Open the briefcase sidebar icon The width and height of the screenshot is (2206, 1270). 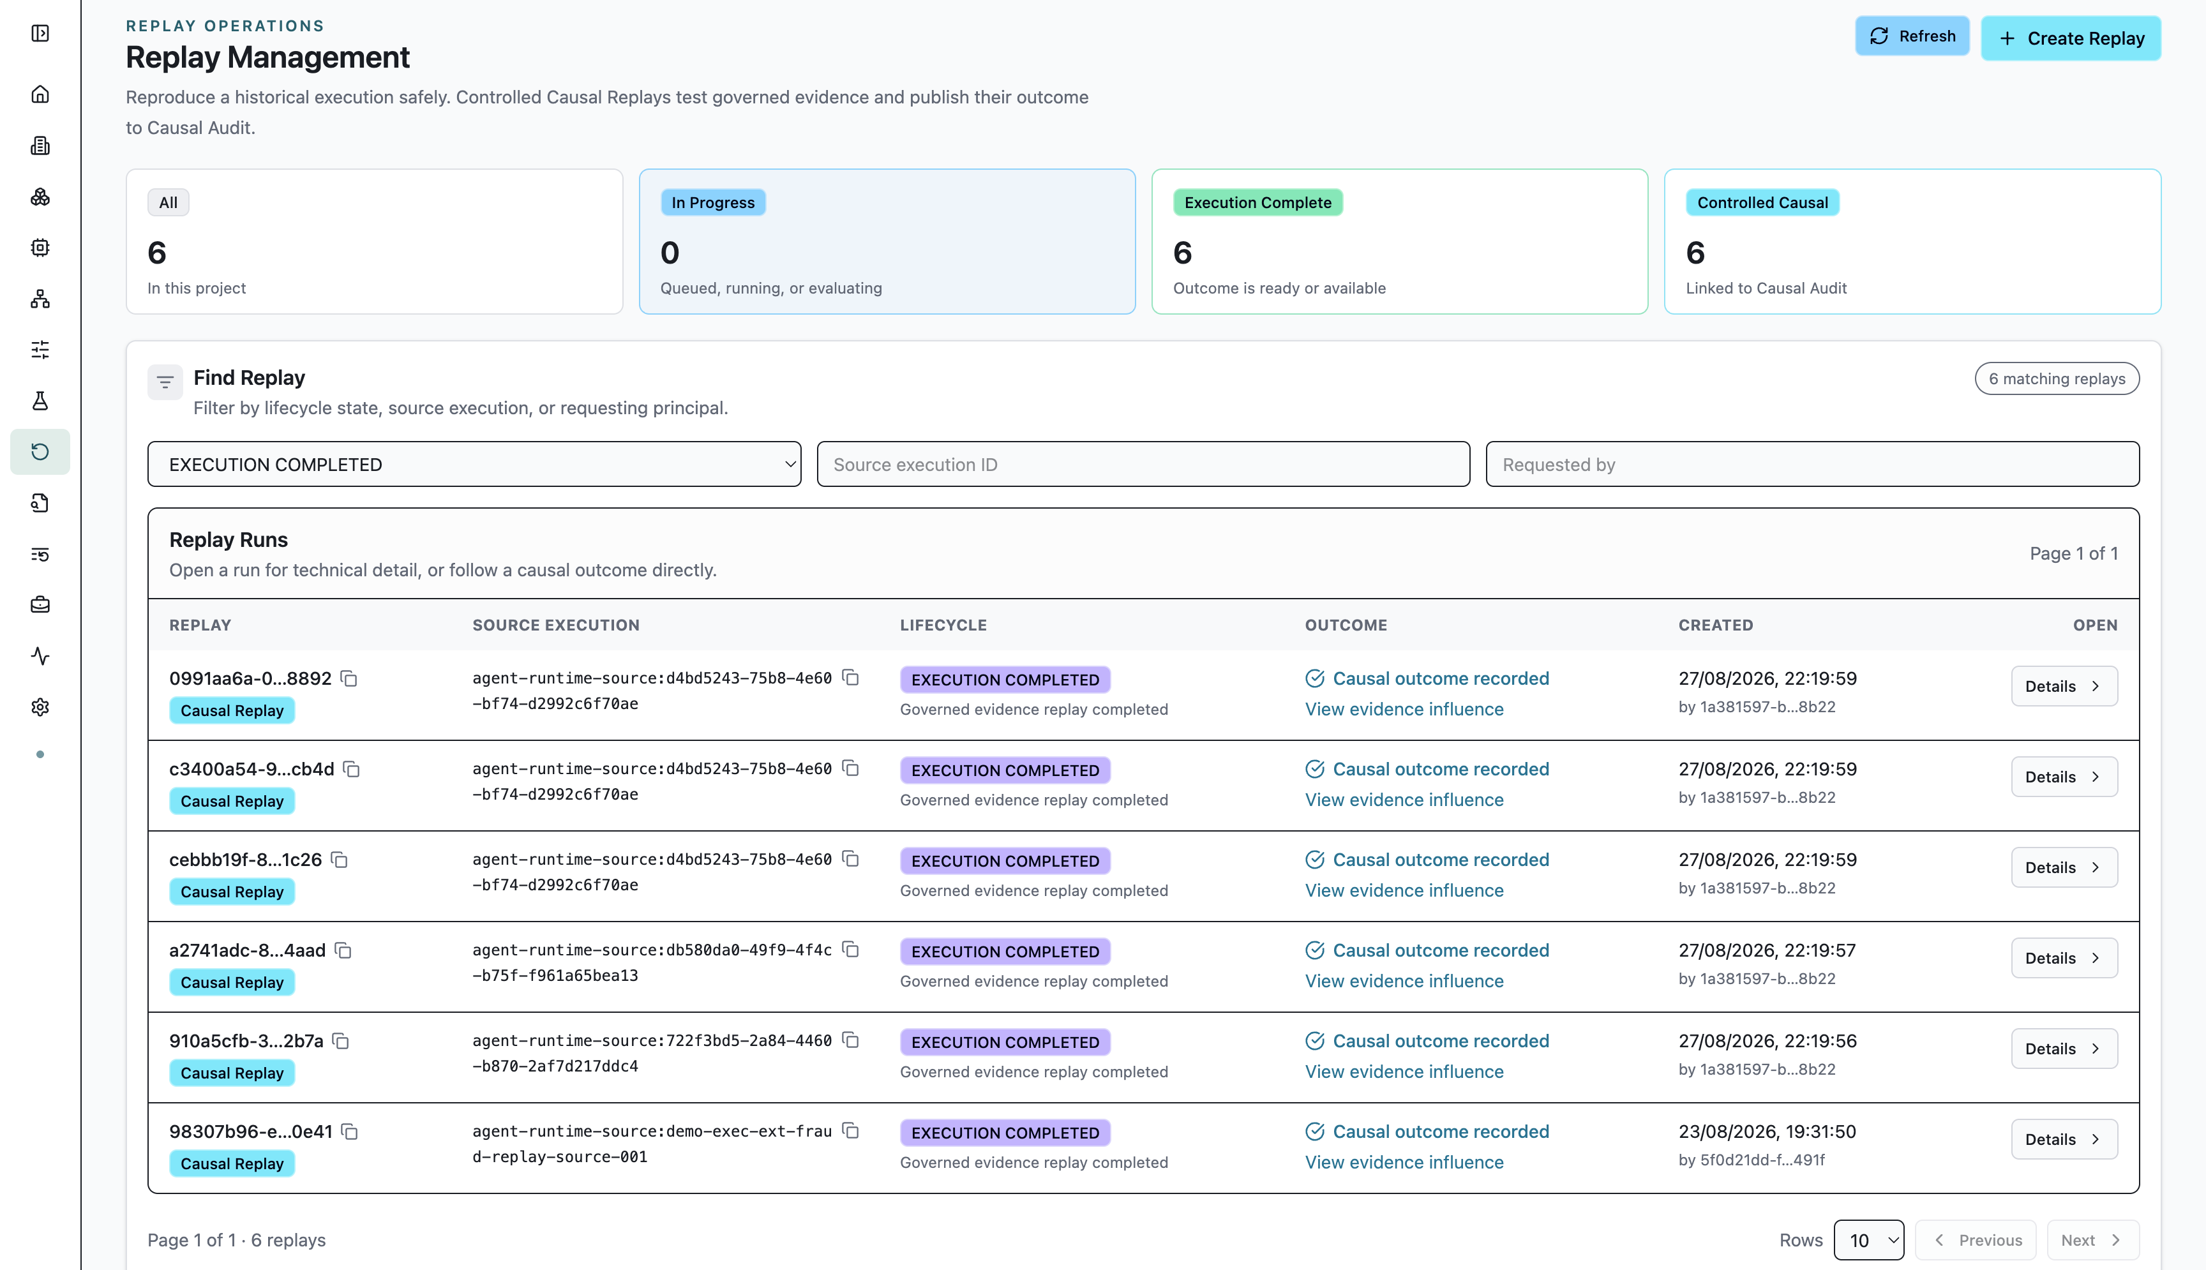40,604
